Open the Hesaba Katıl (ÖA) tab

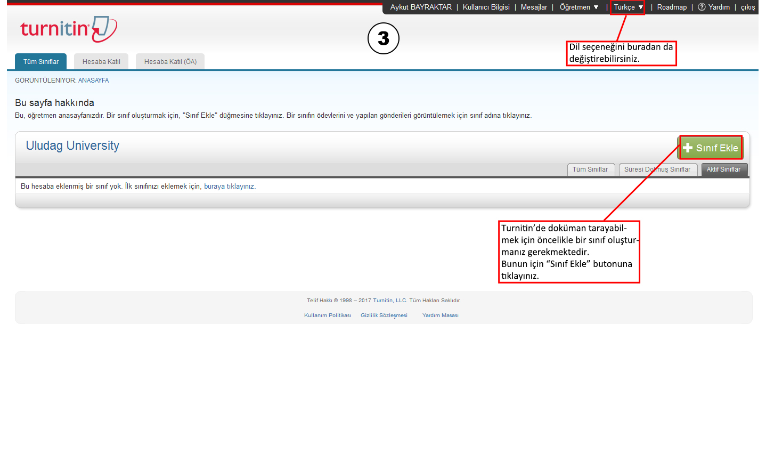tap(170, 62)
